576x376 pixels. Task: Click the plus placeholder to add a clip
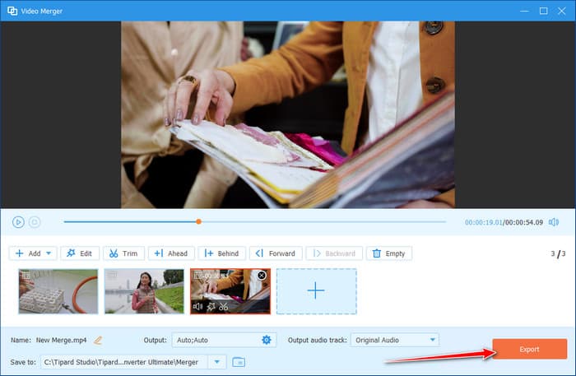click(x=316, y=290)
